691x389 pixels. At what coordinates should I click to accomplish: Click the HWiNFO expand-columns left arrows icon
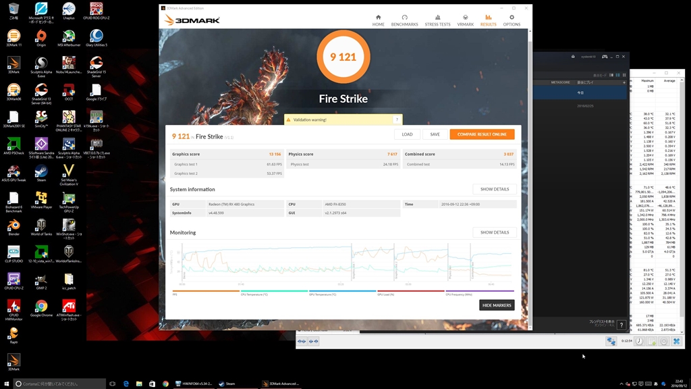(x=302, y=341)
